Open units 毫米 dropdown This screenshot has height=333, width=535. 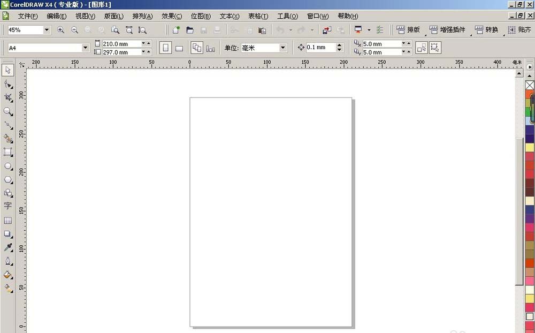[x=283, y=48]
